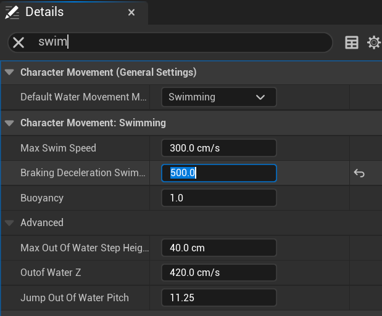The width and height of the screenshot is (382, 316).
Task: Open the property matrix table view
Action: click(352, 43)
